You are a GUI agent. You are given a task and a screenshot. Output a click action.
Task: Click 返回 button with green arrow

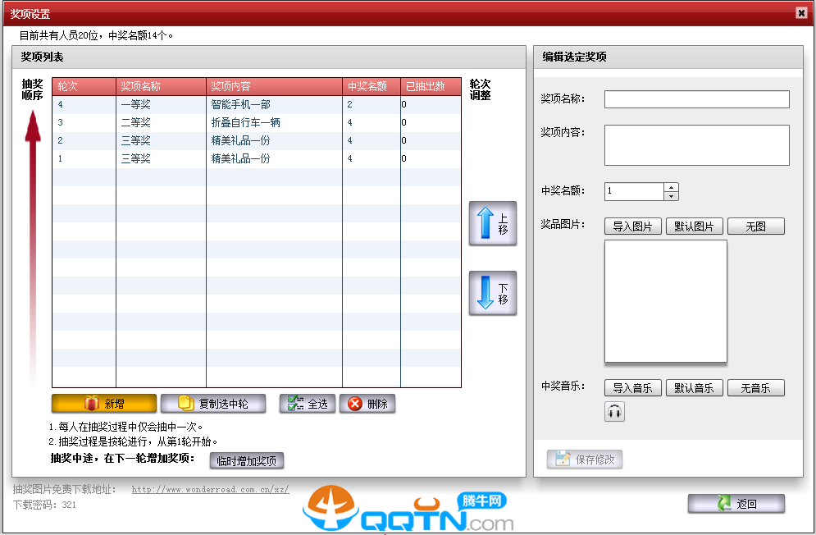coord(736,504)
